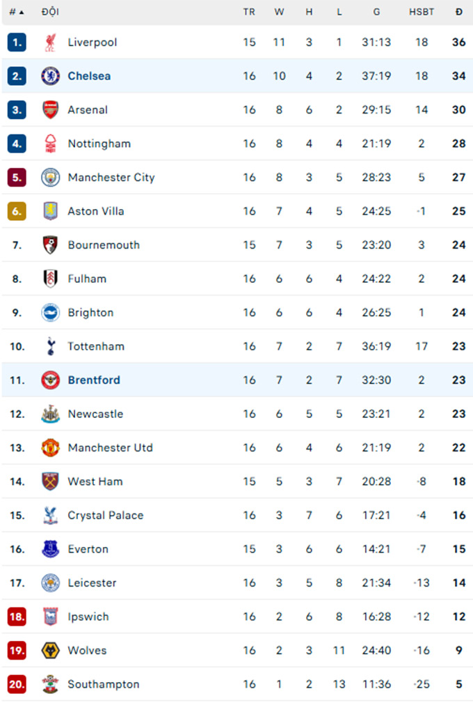Image resolution: width=473 pixels, height=703 pixels.
Task: Click the Wolves crest icon
Action: [x=51, y=650]
